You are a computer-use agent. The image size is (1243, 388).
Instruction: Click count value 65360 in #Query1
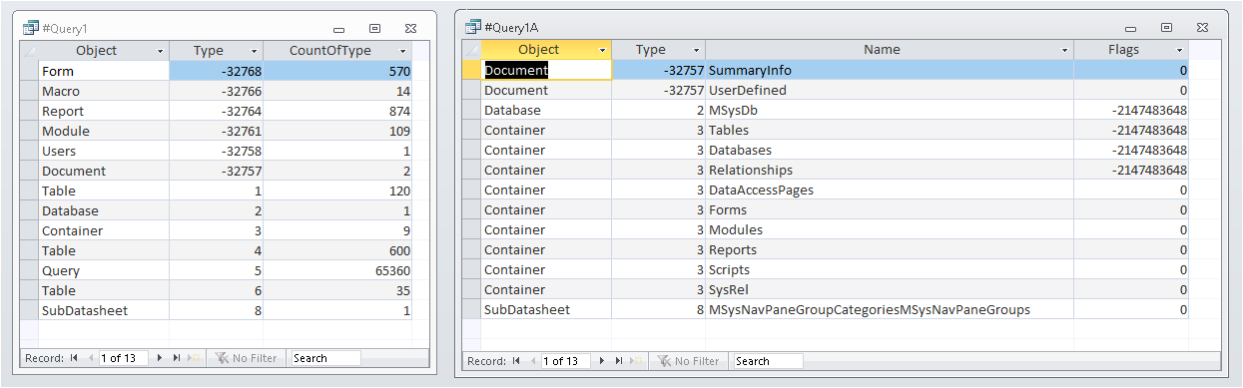pos(337,270)
